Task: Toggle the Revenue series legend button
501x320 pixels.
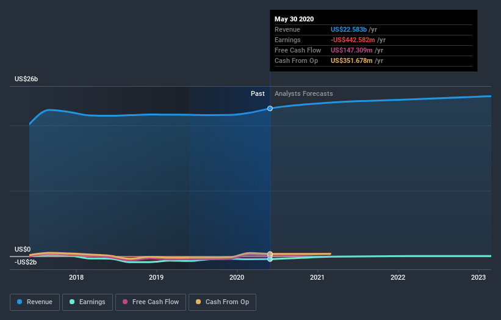Action: [x=35, y=302]
